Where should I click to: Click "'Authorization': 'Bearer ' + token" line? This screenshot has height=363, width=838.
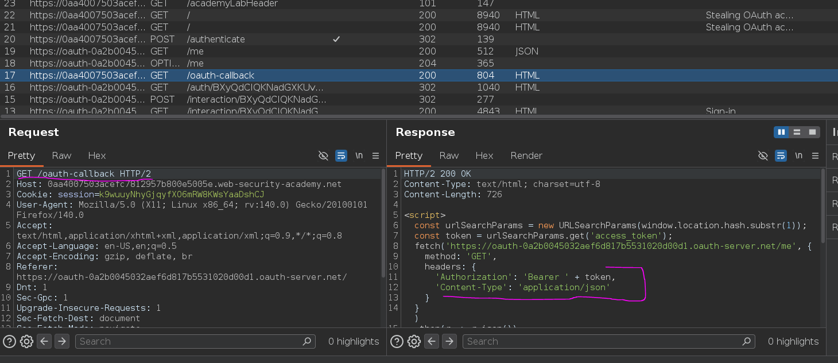tap(525, 277)
